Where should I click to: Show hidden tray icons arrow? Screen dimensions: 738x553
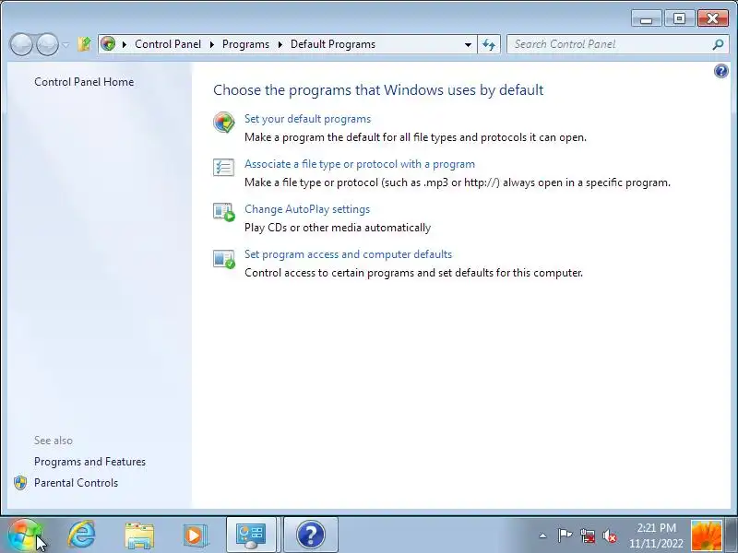(542, 535)
